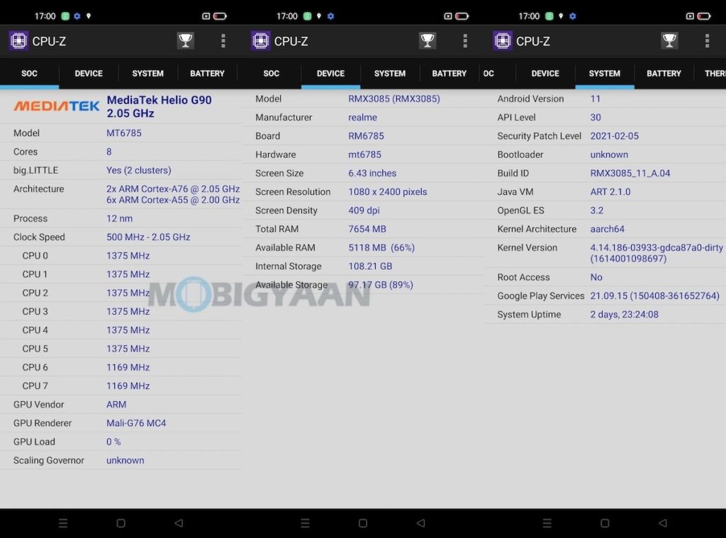Tap "Mali-G76 MC4" GPU renderer value

pos(136,422)
